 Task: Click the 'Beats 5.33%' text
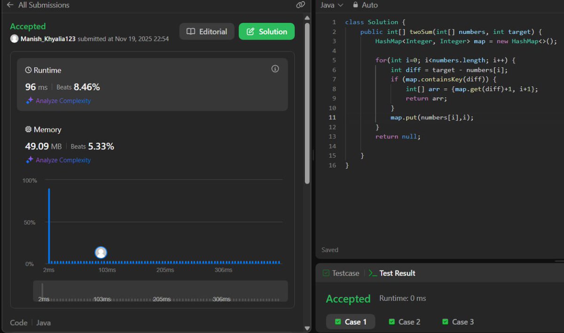click(92, 146)
